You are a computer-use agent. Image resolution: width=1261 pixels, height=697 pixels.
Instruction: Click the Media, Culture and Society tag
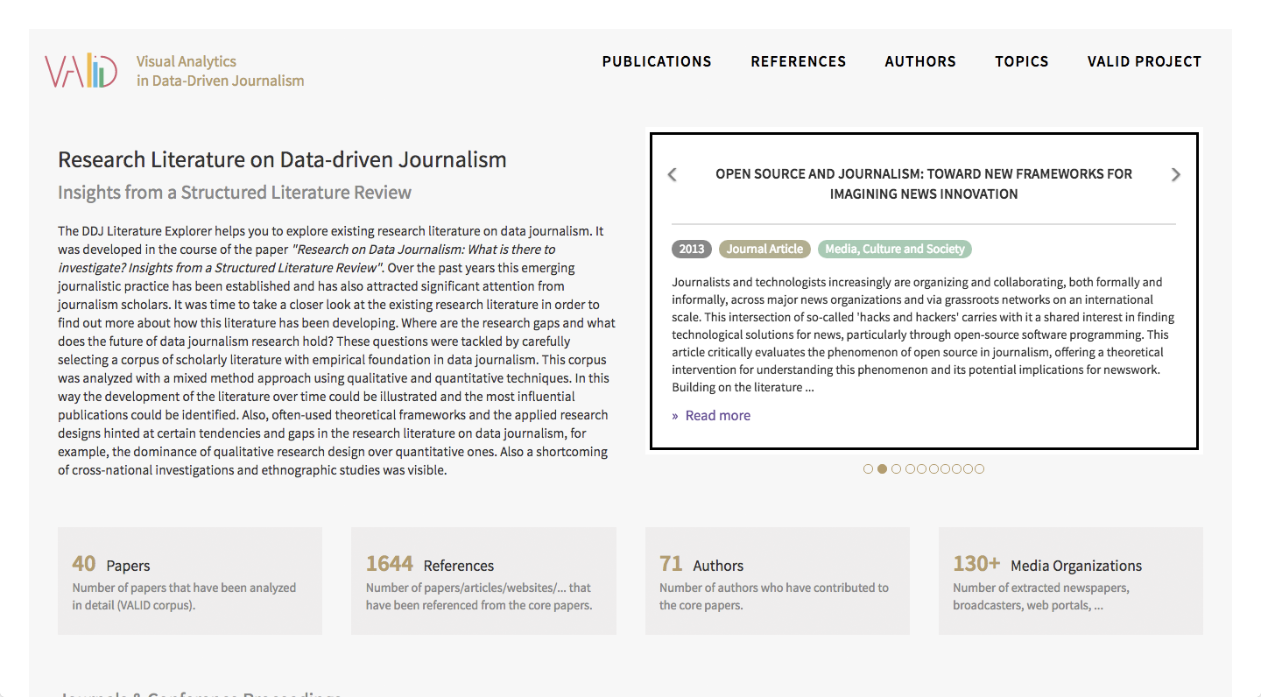click(x=894, y=250)
